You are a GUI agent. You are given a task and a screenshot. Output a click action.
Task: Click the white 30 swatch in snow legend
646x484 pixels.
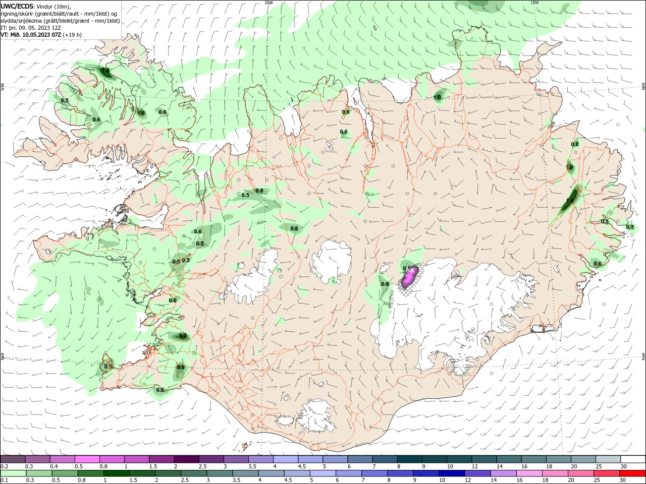point(633,459)
